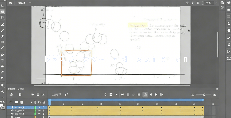Screen dimensions: 231x118
Task: Insert keyframe using the middle keyframe button
Action: pos(111,95)
